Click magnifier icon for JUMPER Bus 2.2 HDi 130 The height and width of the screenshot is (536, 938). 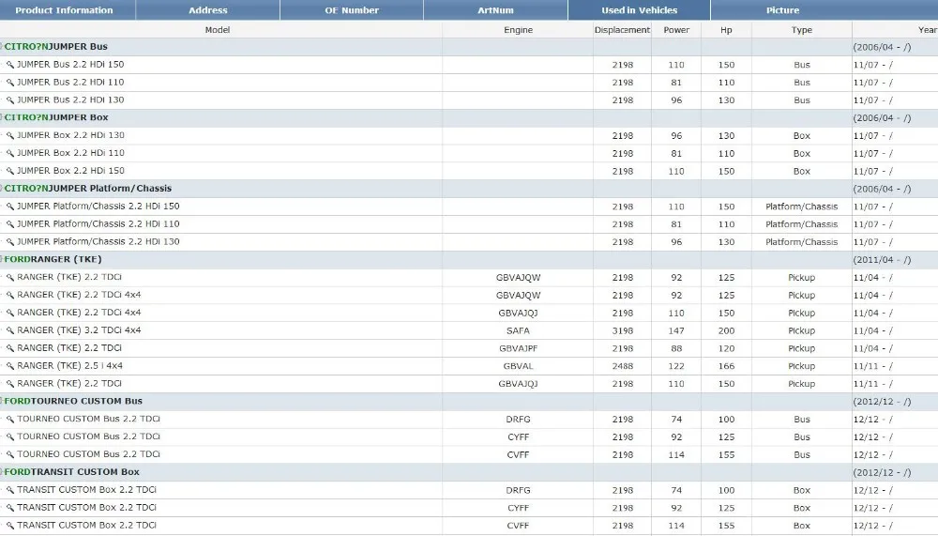[x=10, y=100]
